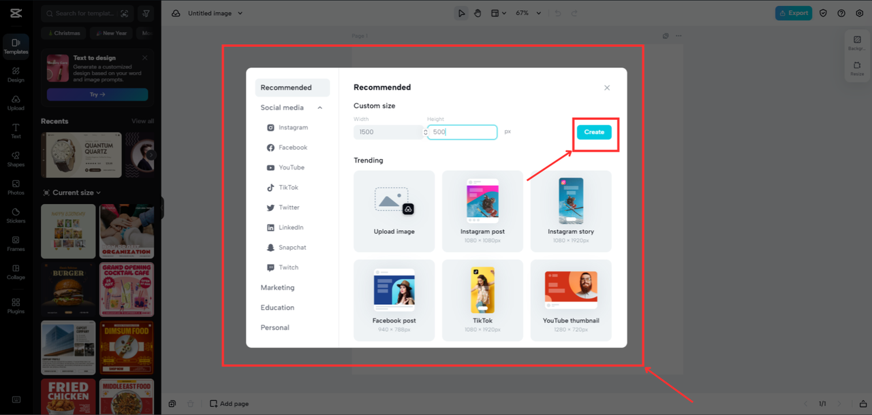872x415 pixels.
Task: Open the Collage sidebar panel
Action: tap(16, 272)
